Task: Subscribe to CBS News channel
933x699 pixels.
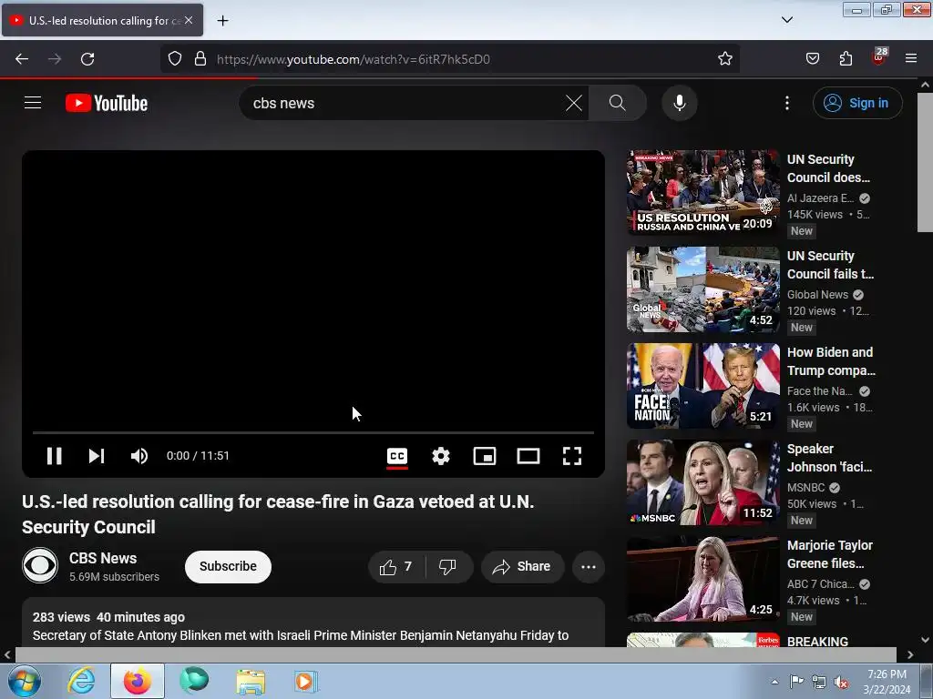Action: pyautogui.click(x=228, y=566)
